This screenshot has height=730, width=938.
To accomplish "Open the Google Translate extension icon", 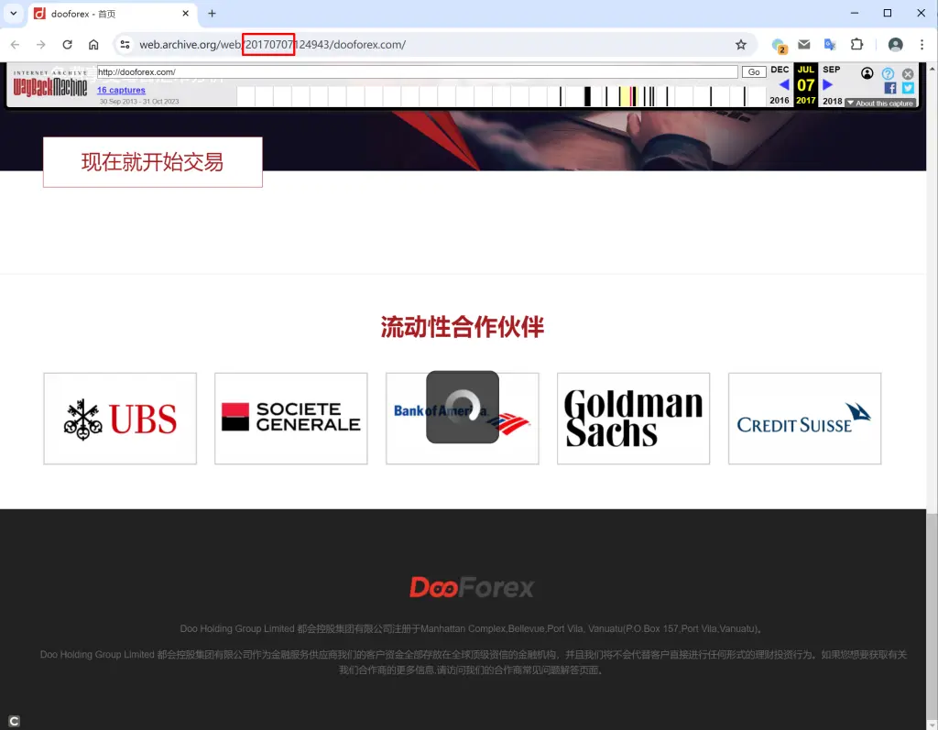I will point(830,44).
